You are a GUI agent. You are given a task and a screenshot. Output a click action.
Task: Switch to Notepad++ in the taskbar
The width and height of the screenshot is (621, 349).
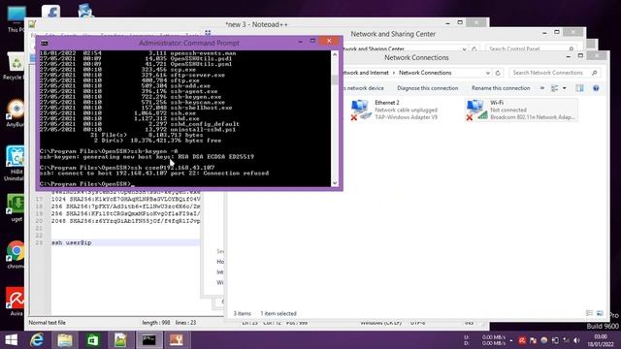pyautogui.click(x=120, y=340)
